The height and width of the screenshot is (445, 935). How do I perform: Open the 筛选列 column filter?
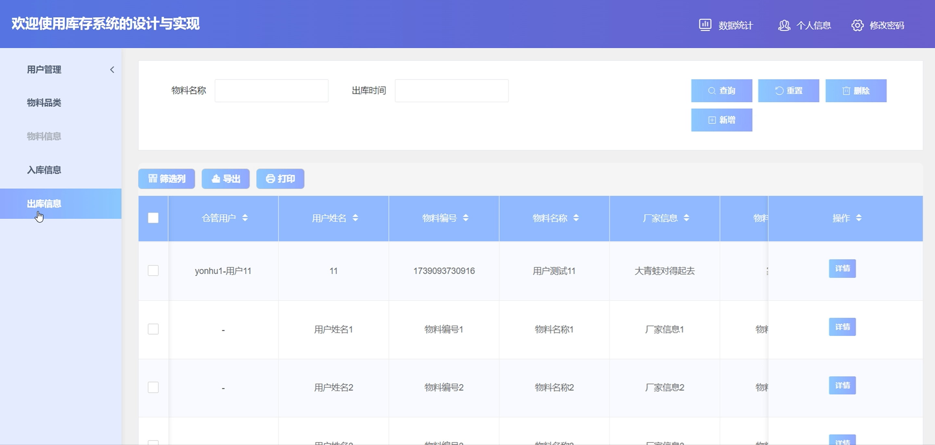point(167,179)
